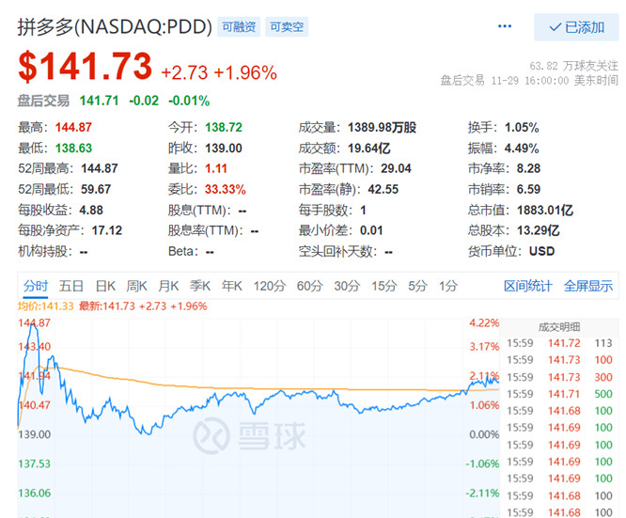The width and height of the screenshot is (626, 518).
Task: Show the 年K yearly chart
Action: (232, 286)
